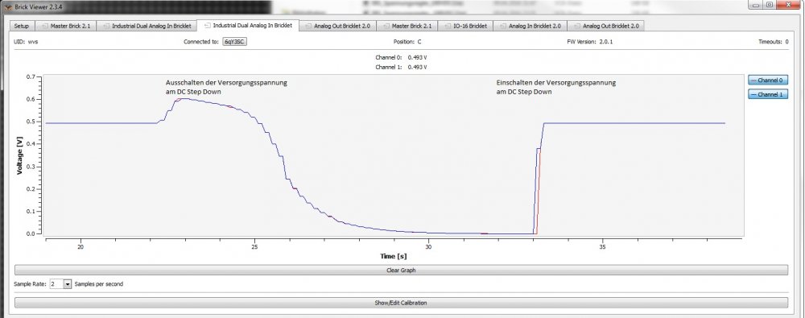The width and height of the screenshot is (805, 318).
Task: Switch to the Setup tab
Action: click(x=22, y=26)
